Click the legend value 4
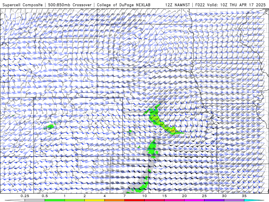 tap(105, 196)
